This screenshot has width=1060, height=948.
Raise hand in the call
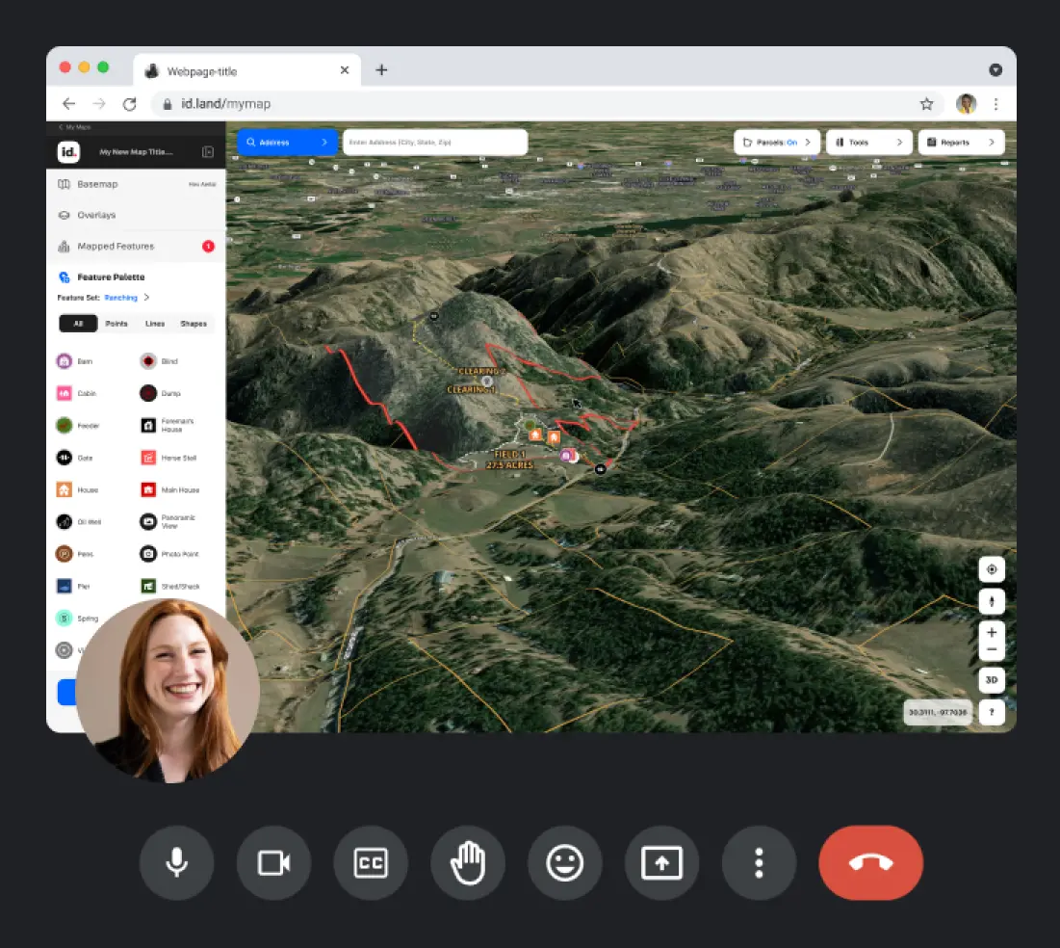pyautogui.click(x=468, y=863)
